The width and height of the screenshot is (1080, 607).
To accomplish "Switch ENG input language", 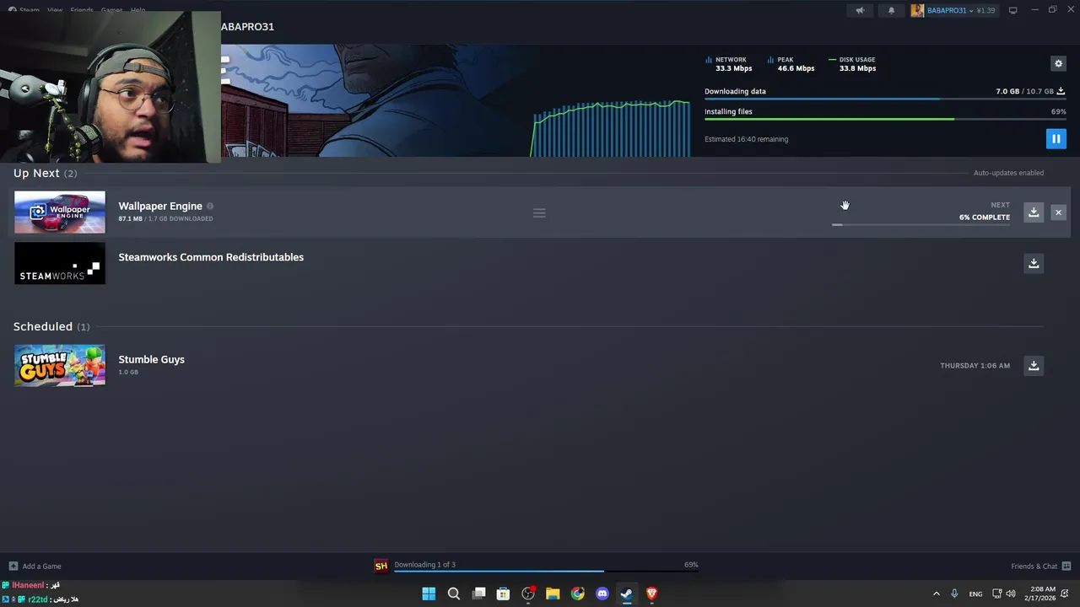I will (x=975, y=594).
